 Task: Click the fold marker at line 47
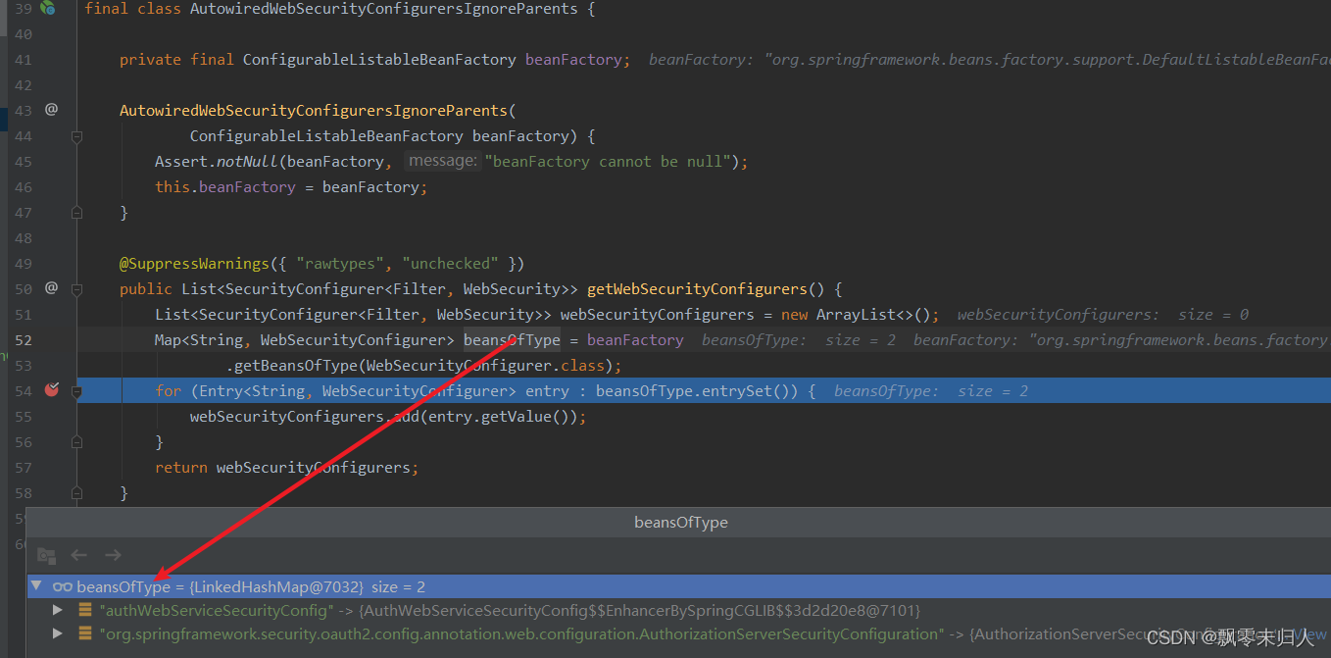click(76, 212)
